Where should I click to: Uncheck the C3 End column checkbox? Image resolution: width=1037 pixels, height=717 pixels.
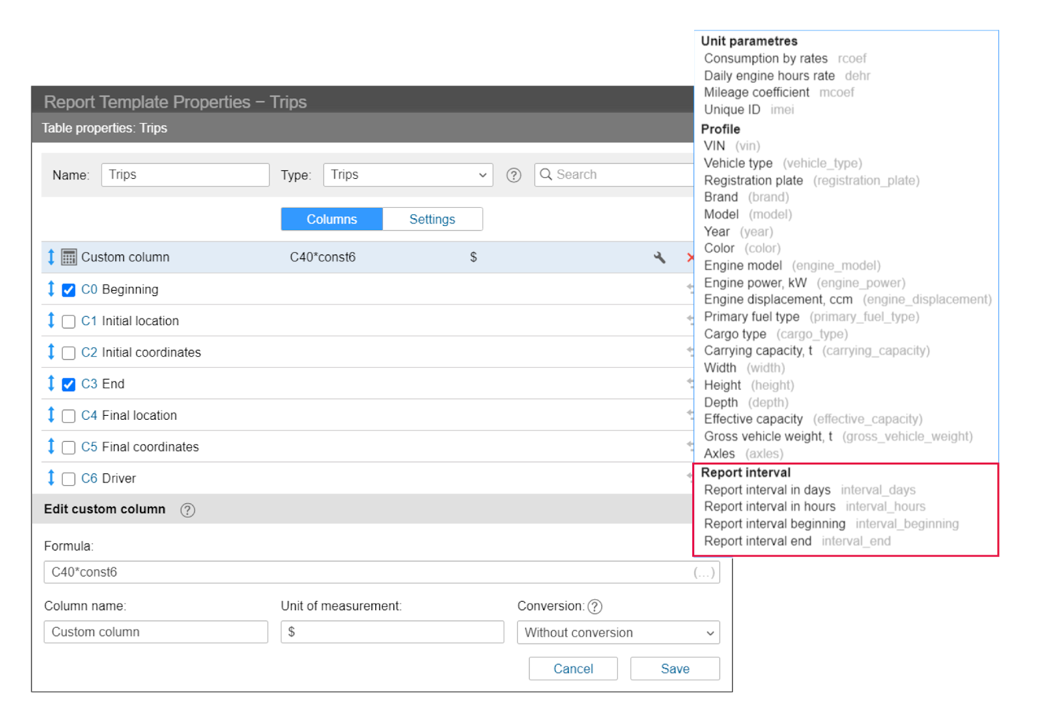coord(69,385)
